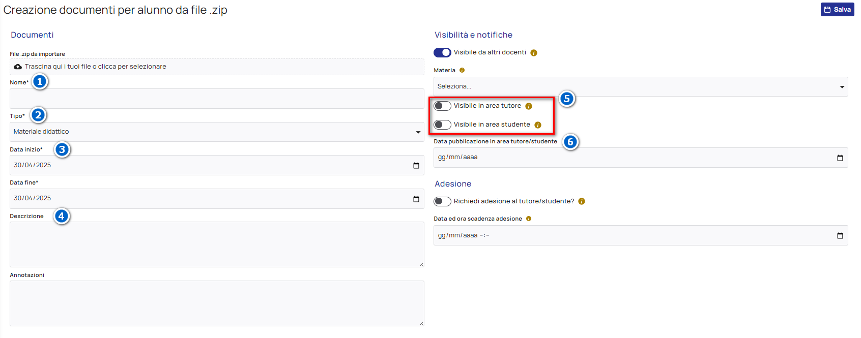Click the Visibilità e notifiche heading
Image resolution: width=861 pixels, height=338 pixels.
(473, 35)
